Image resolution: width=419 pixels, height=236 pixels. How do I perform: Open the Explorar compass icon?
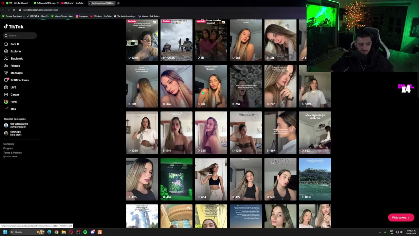[6, 51]
